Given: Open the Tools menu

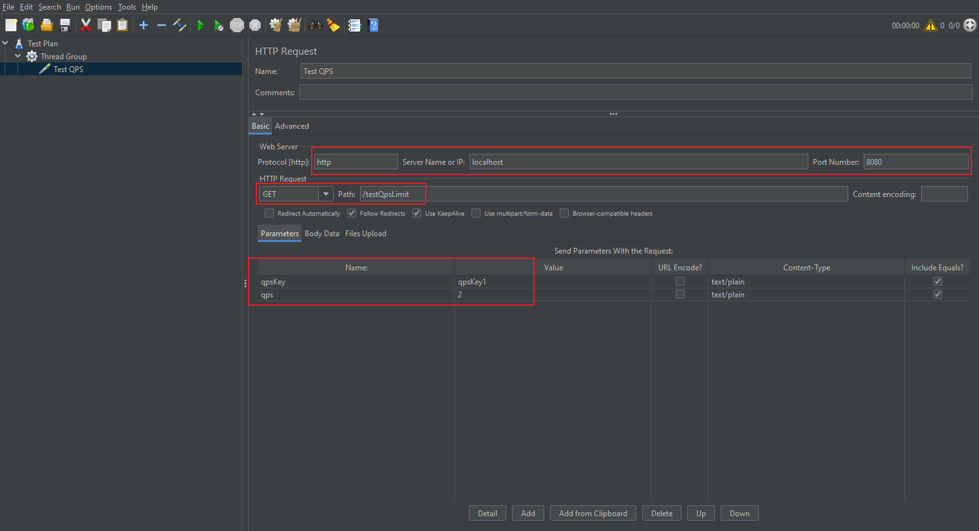Looking at the screenshot, I should click(x=127, y=7).
